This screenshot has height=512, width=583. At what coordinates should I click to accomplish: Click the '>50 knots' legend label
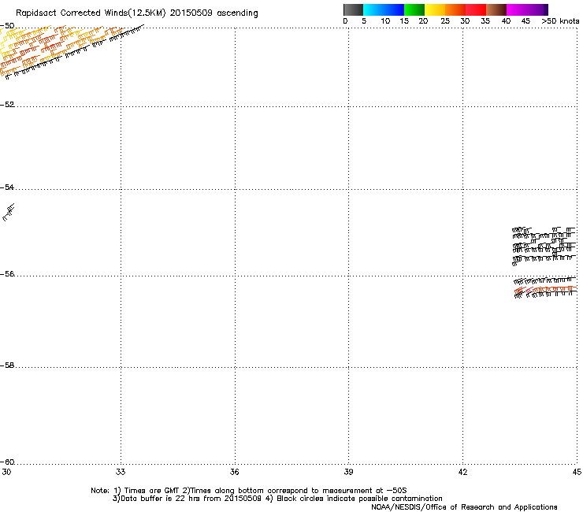[x=560, y=21]
